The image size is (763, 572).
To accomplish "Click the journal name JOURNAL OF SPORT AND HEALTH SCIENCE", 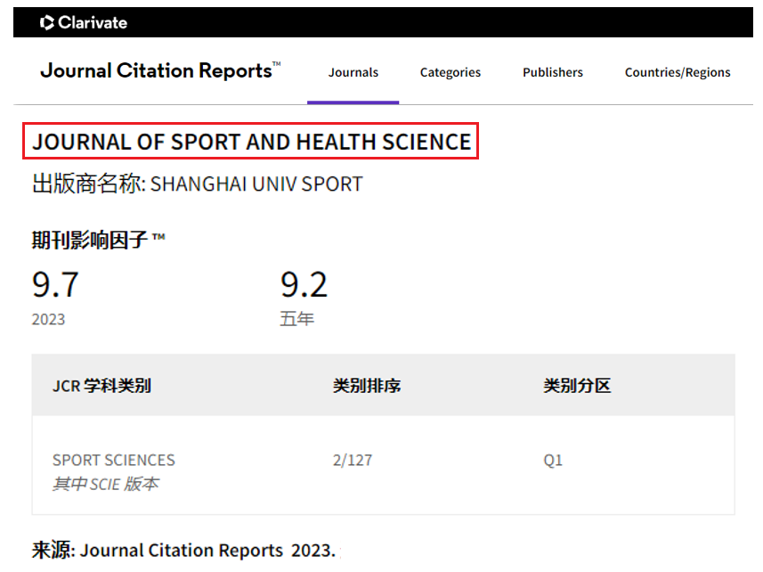I will pyautogui.click(x=253, y=141).
